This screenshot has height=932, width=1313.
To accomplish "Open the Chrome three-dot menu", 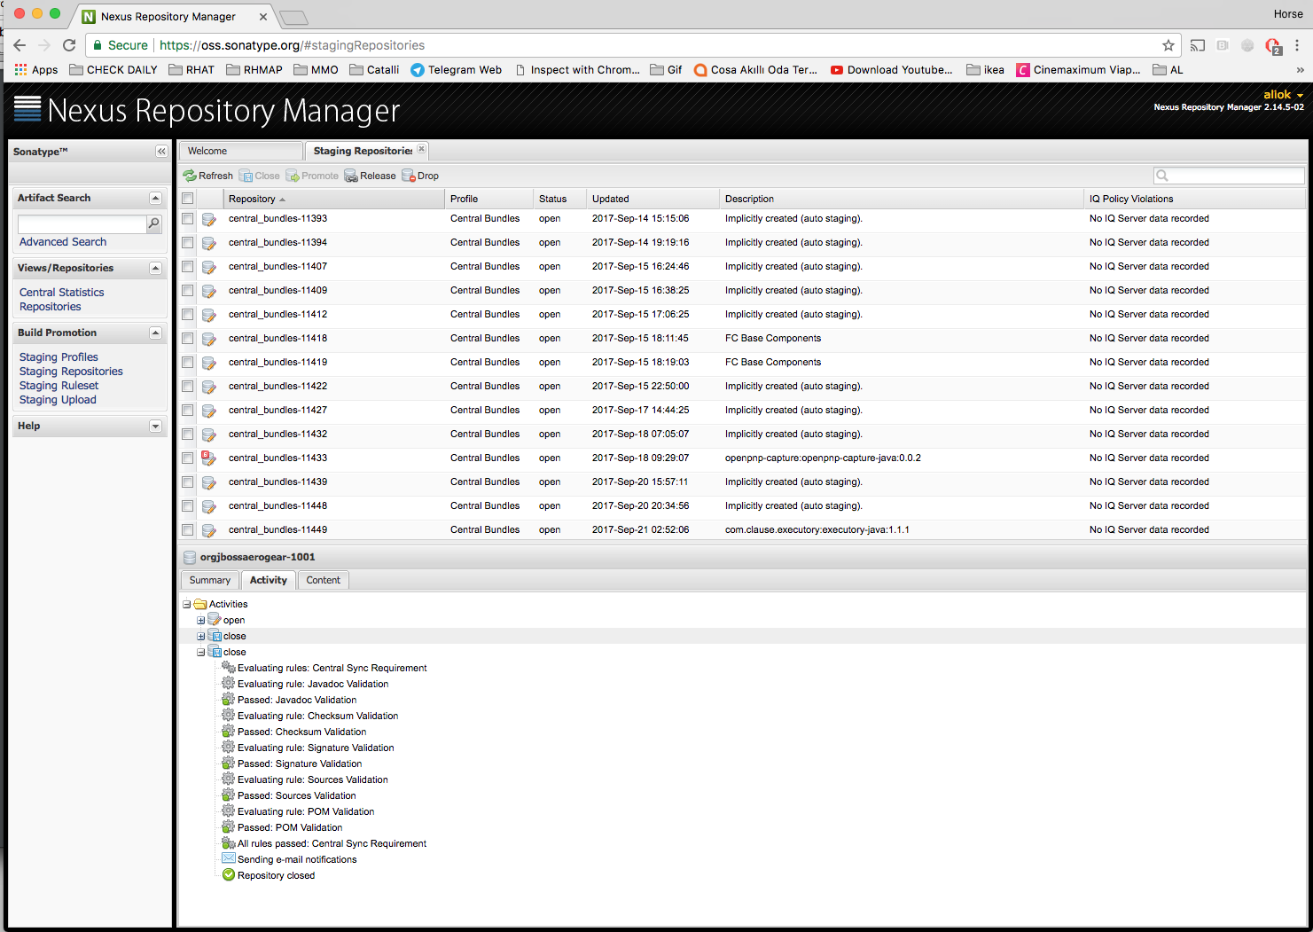I will (x=1297, y=45).
